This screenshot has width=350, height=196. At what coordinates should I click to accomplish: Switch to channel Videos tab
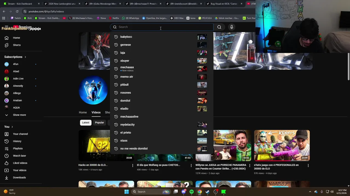pyautogui.click(x=96, y=112)
